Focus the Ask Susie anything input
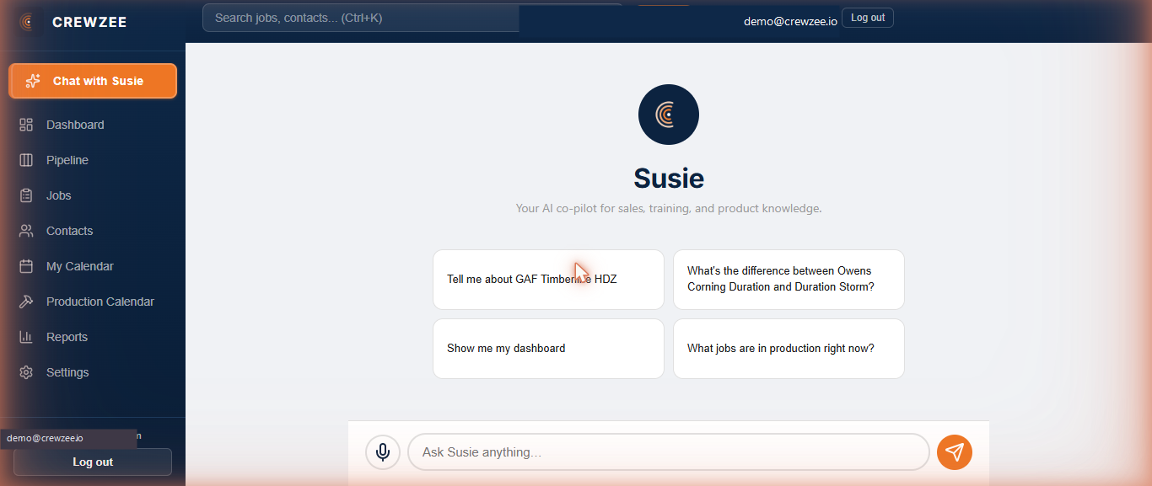The height and width of the screenshot is (486, 1152). [669, 452]
